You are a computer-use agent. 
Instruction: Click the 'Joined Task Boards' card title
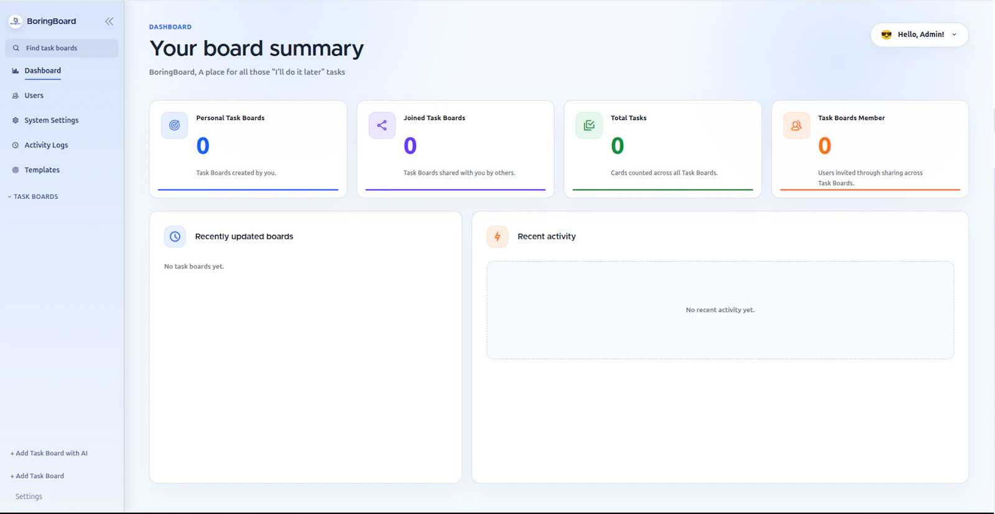(x=435, y=118)
